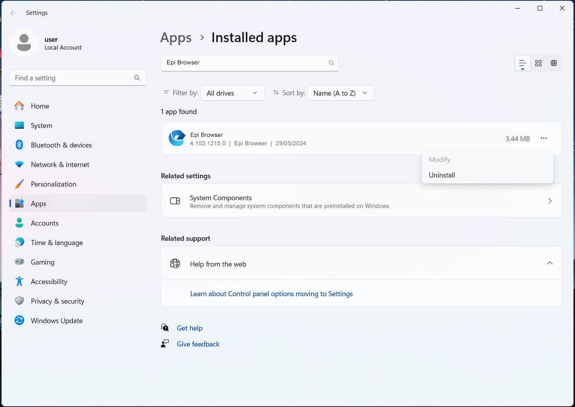Open the three-dot menu for Epi Browser
Viewport: 575px width, 407px height.
click(x=543, y=138)
